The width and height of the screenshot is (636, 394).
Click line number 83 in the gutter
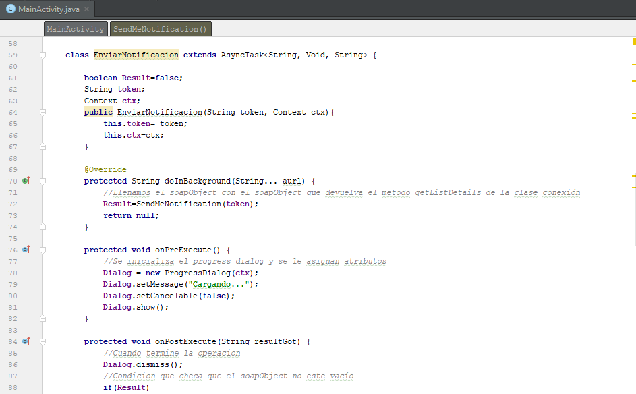pyautogui.click(x=13, y=331)
